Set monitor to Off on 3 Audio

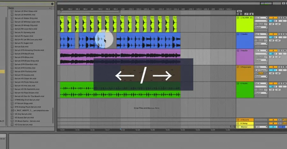266,57
